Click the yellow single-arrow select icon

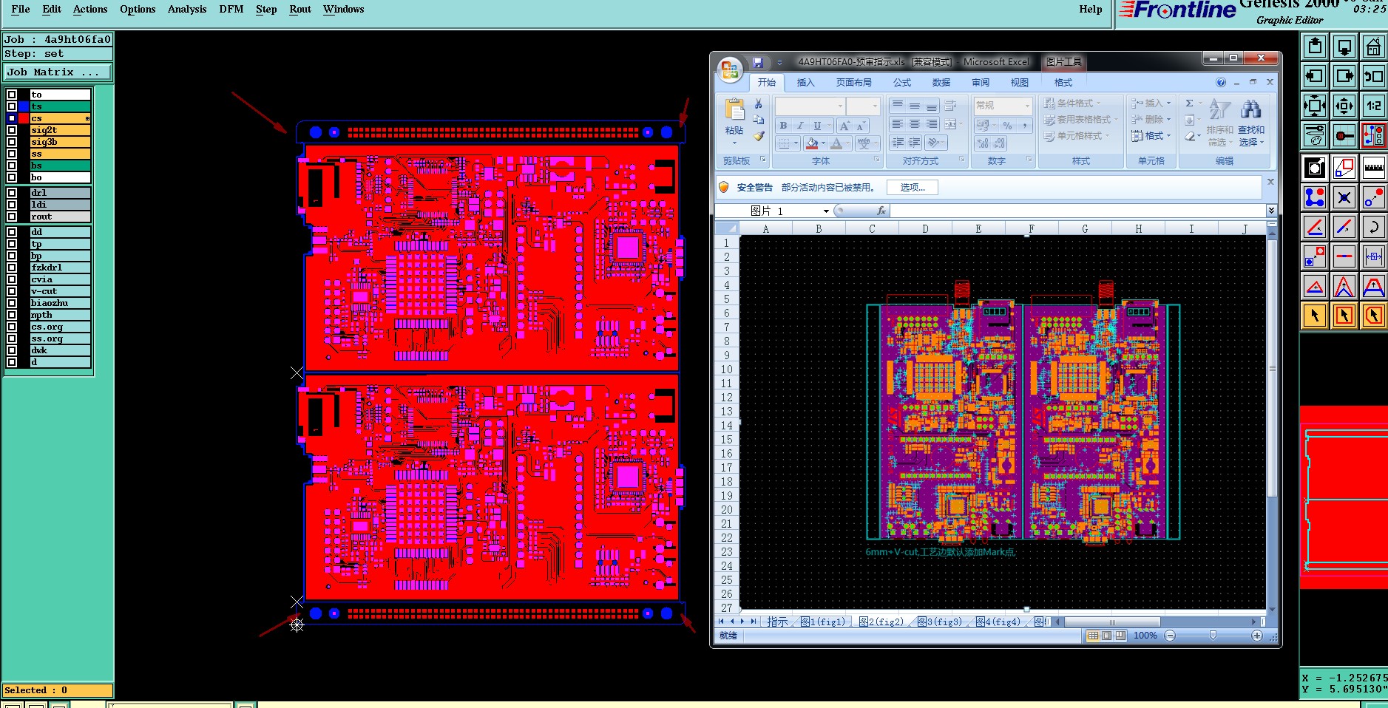[1315, 316]
